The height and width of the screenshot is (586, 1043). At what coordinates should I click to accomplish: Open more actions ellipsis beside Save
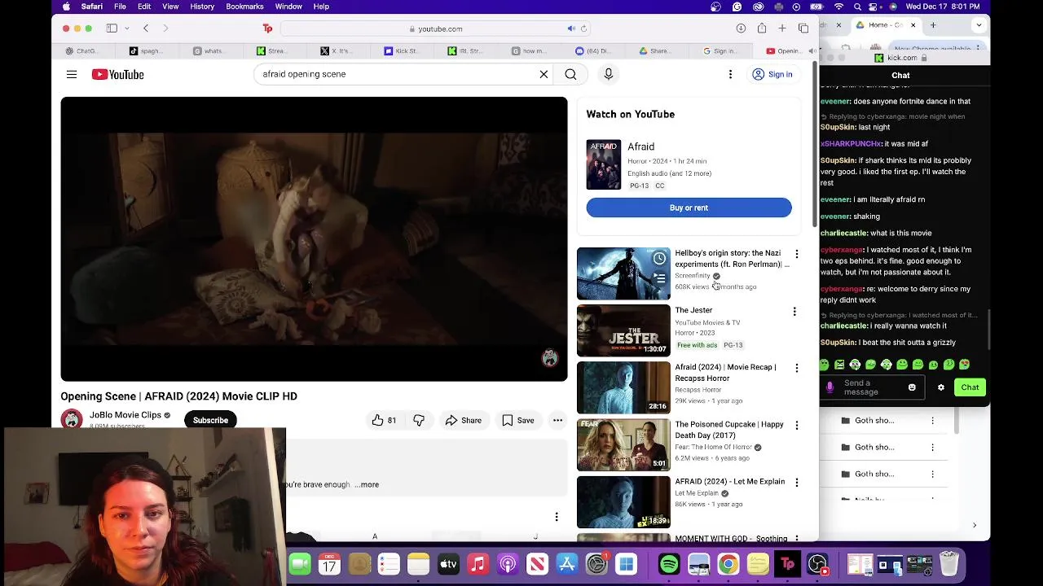[557, 420]
